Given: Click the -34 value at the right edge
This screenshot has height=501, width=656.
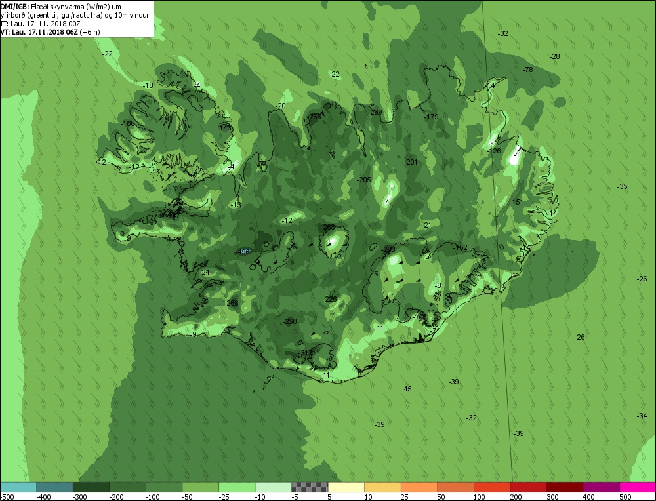Looking at the screenshot, I should click(x=642, y=416).
